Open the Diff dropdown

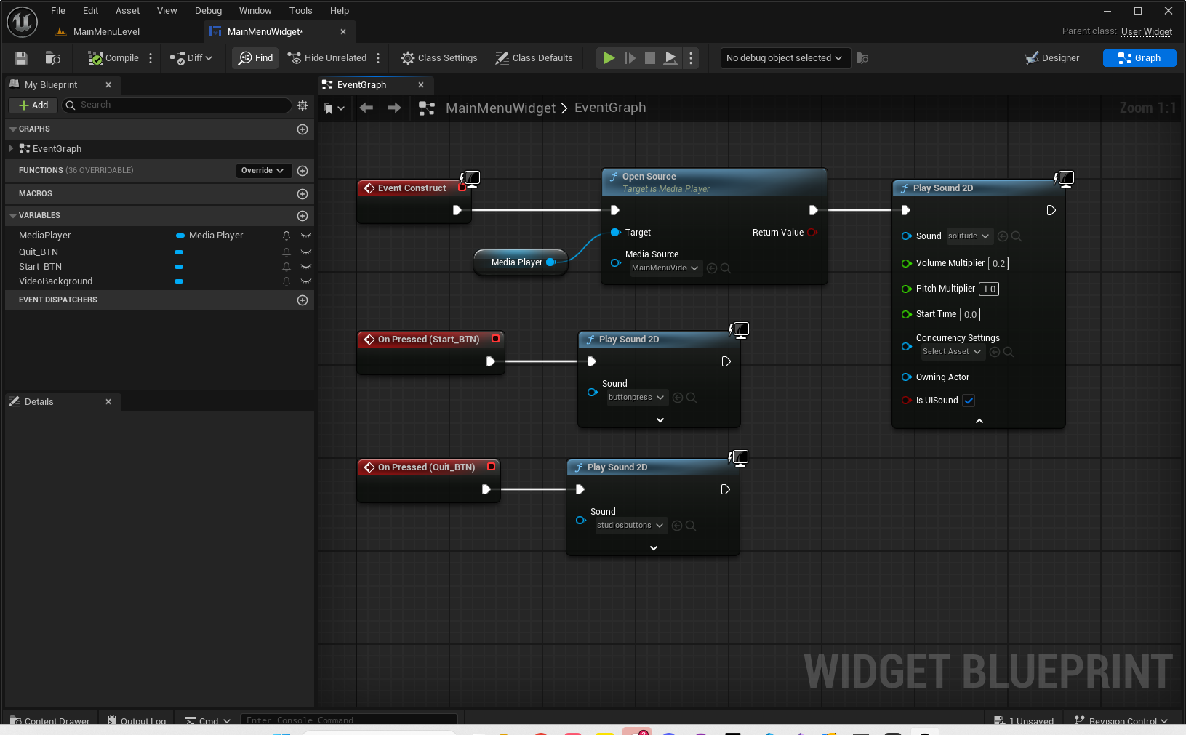pos(191,58)
